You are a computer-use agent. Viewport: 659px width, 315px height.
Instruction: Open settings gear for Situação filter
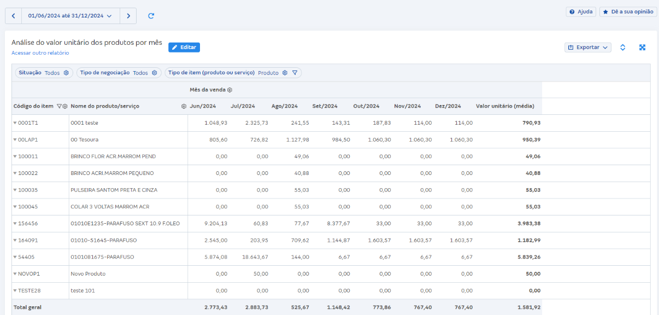pos(66,73)
